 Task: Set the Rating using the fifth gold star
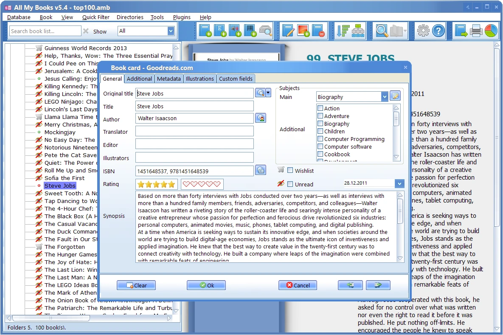point(171,184)
